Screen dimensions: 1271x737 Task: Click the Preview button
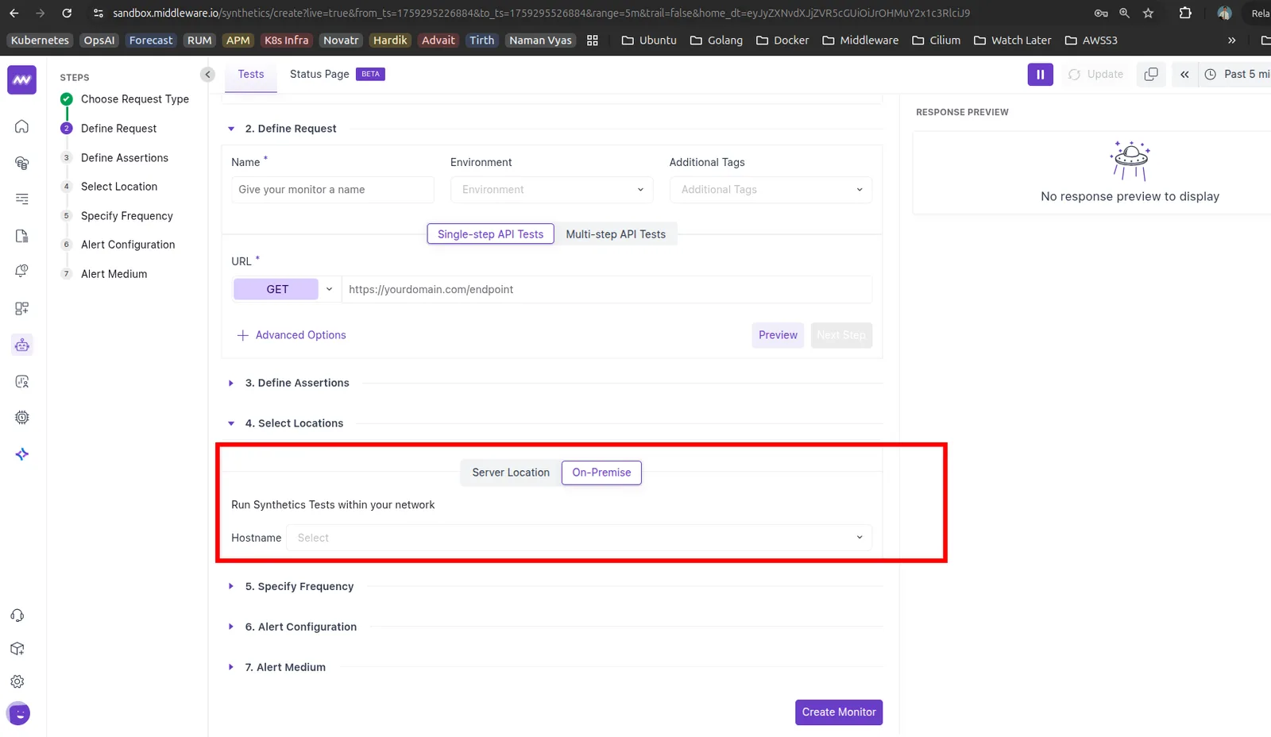778,335
